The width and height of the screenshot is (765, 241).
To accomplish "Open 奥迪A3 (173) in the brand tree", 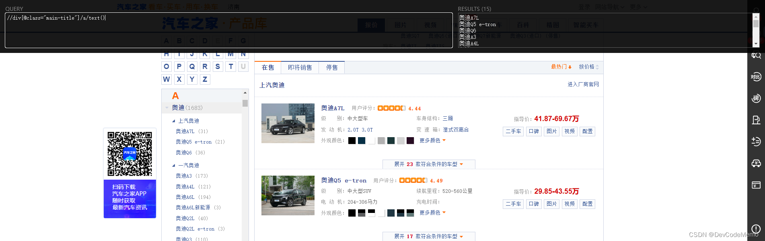I will (192, 176).
